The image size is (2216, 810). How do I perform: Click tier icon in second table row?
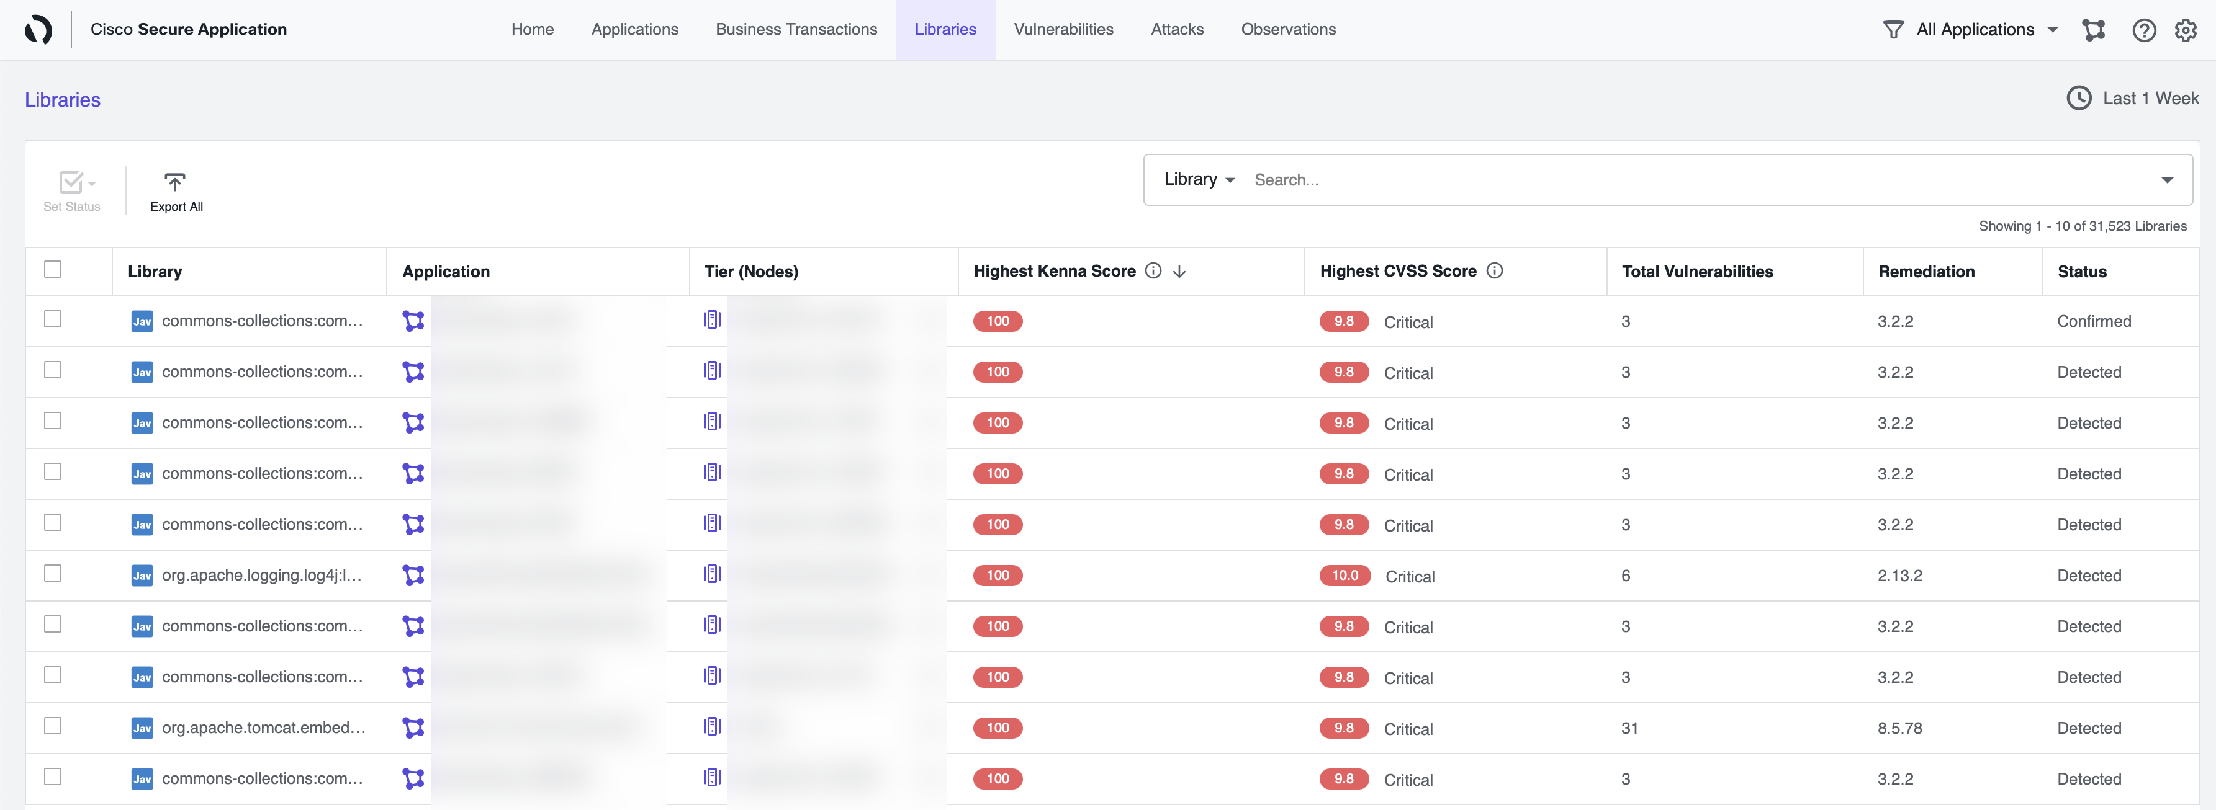point(711,371)
